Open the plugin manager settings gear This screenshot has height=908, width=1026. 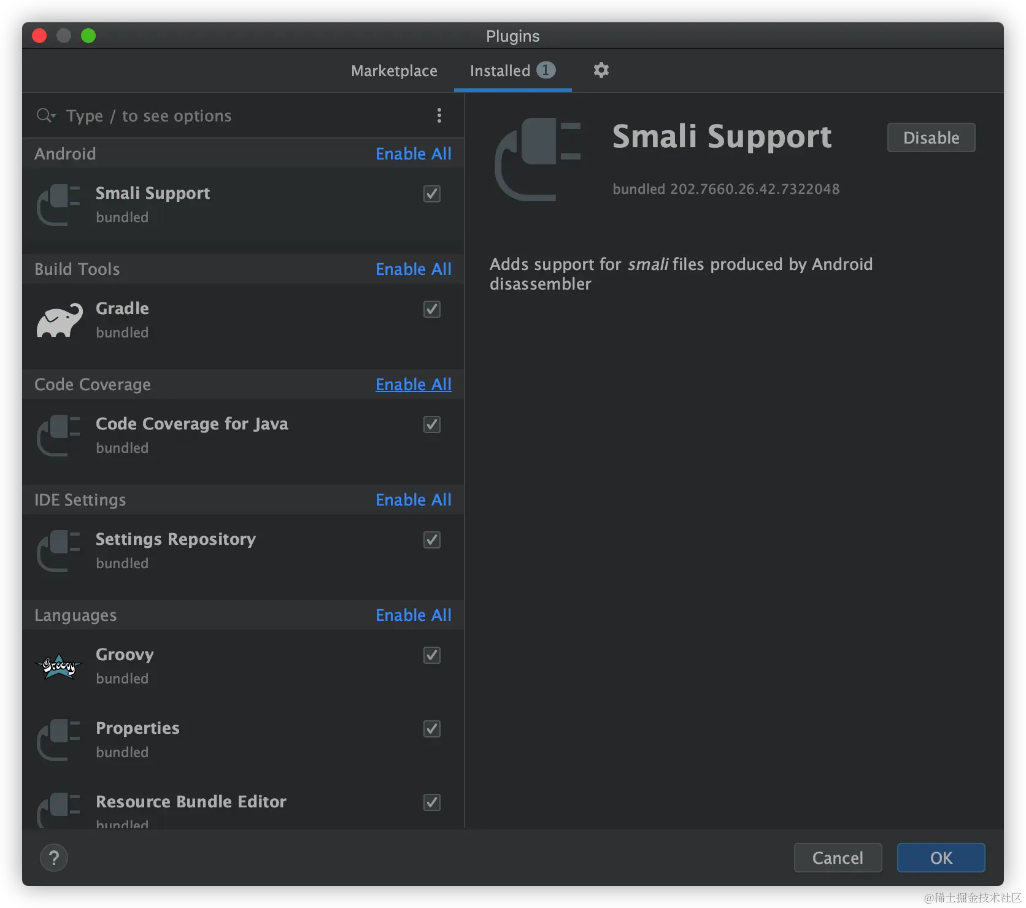pyautogui.click(x=601, y=70)
